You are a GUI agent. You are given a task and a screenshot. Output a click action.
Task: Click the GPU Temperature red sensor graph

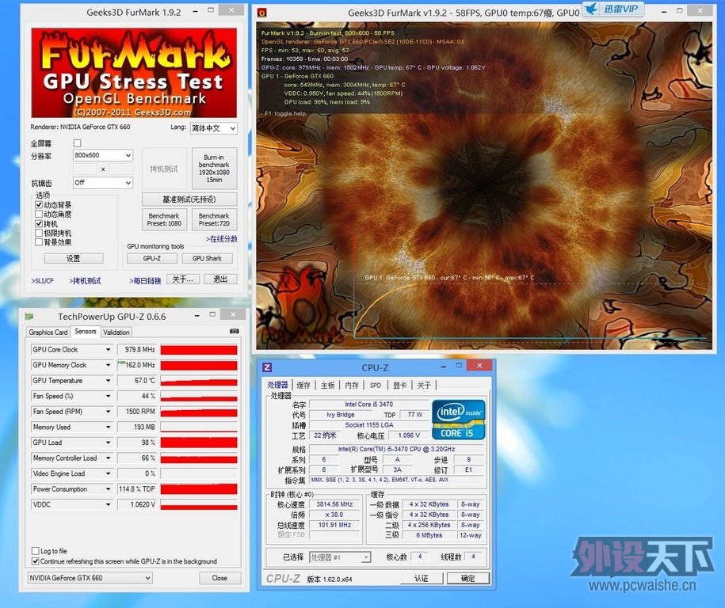[199, 381]
